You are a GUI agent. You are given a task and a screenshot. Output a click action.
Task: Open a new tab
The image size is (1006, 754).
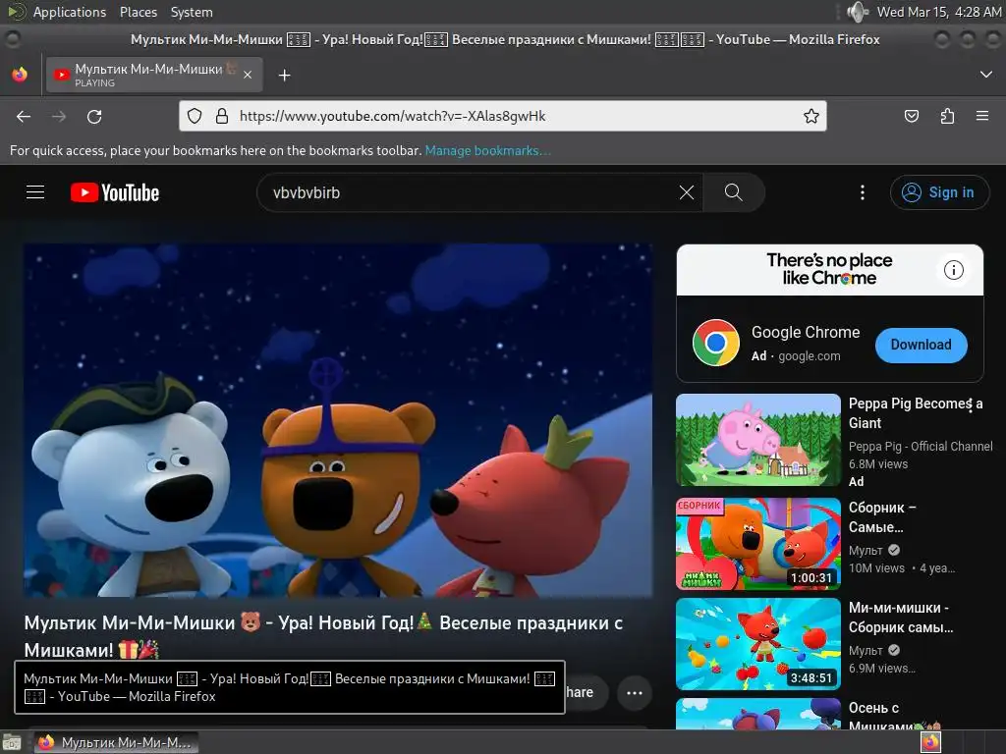284,75
